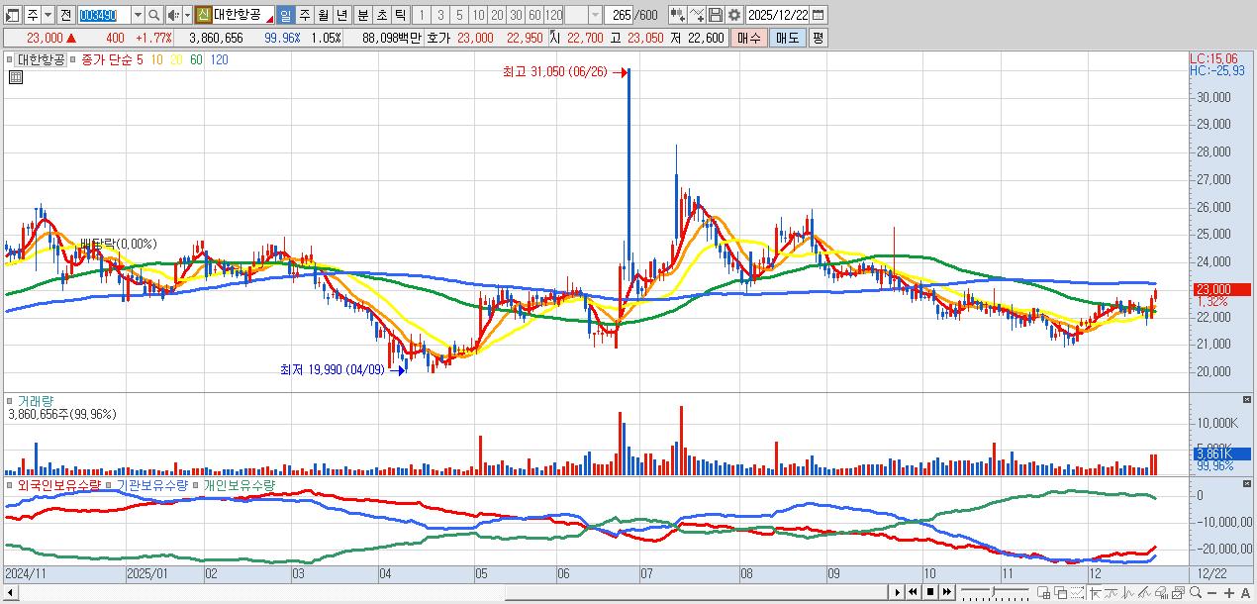Select the 거래량 volume pane label
This screenshot has height=604, width=1257.
click(x=34, y=400)
